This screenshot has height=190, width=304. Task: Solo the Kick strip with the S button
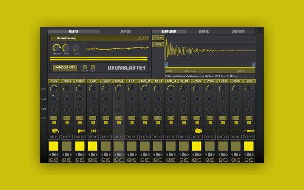pyautogui.click(x=56, y=160)
